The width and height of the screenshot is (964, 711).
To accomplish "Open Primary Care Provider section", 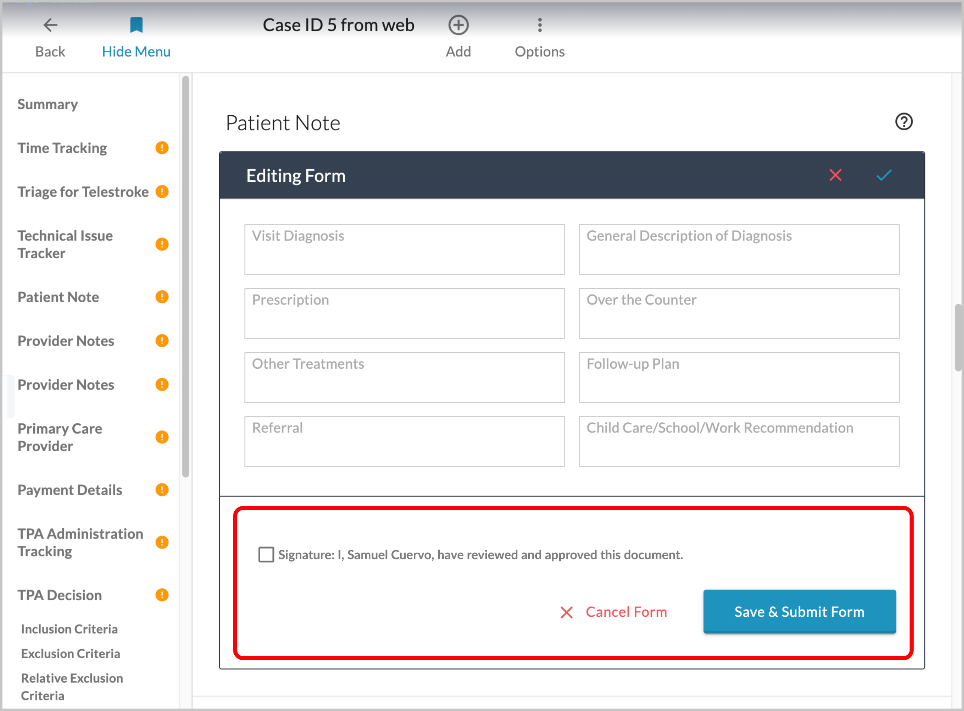I will [x=60, y=437].
